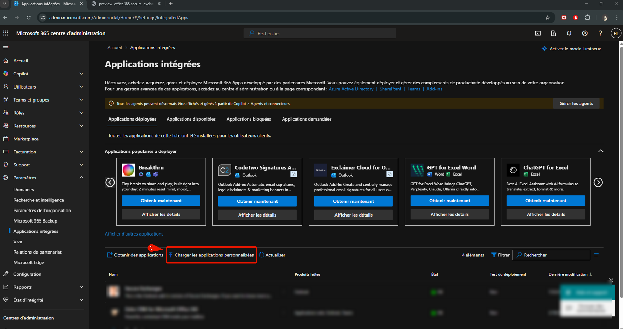Open the notifications bell

569,33
